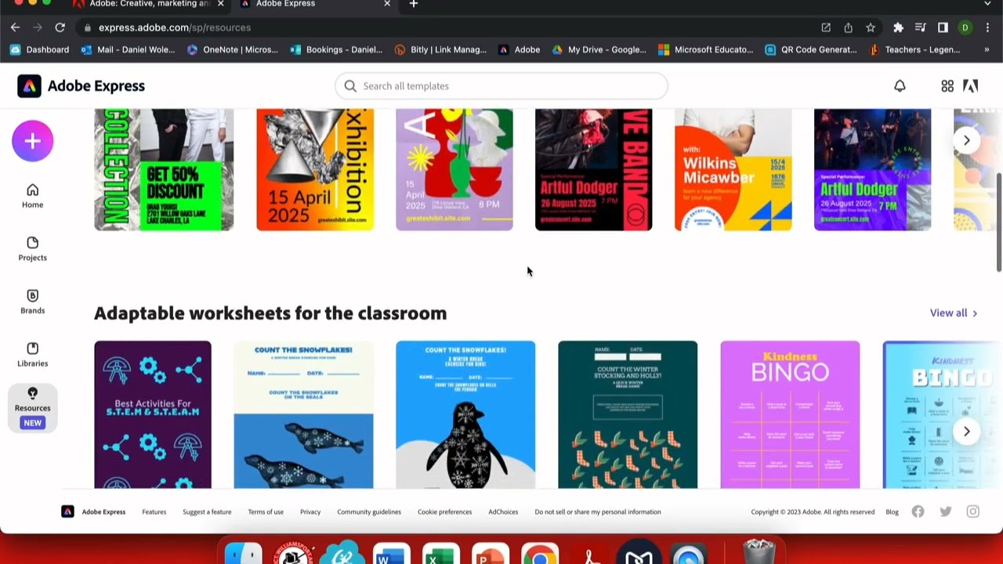This screenshot has height=564, width=1003.
Task: Open the Chrome three-dot menu
Action: (x=987, y=27)
